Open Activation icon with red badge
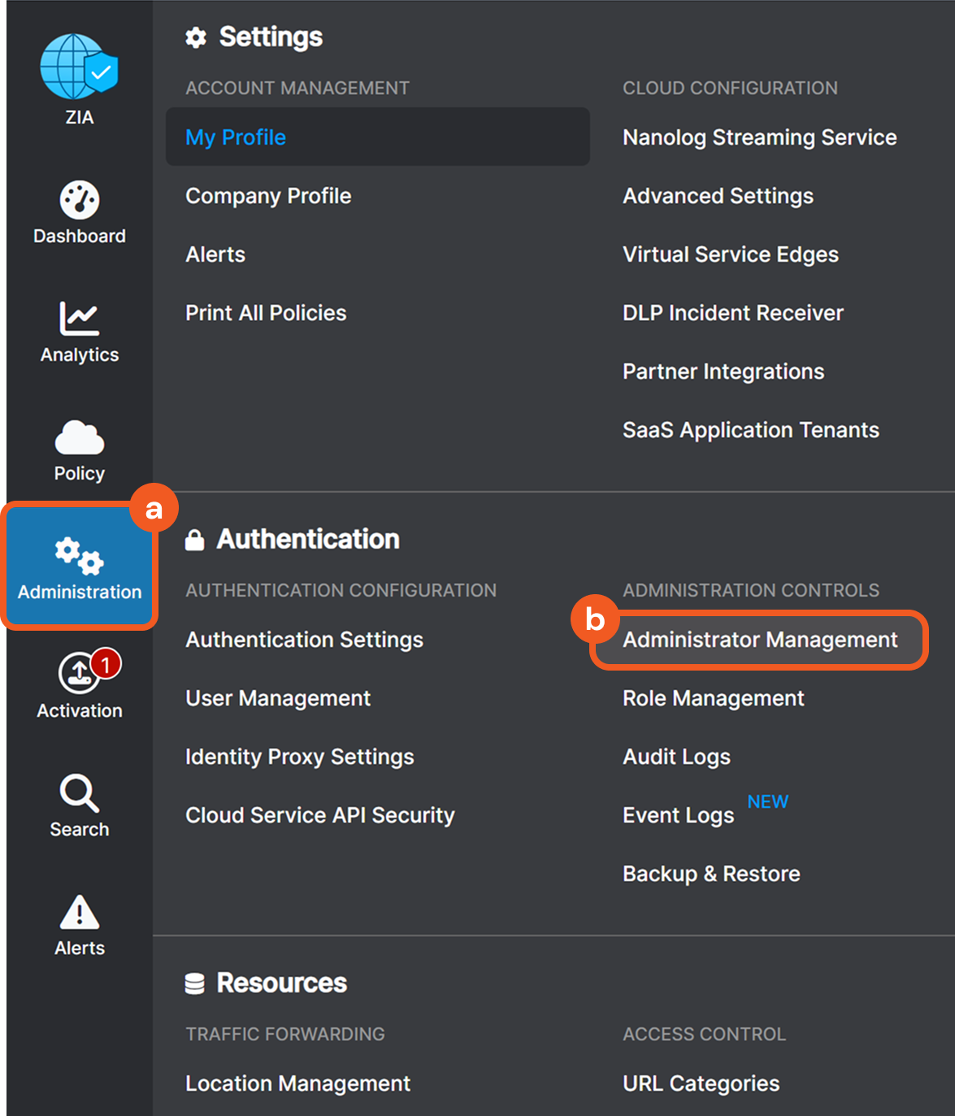This screenshot has height=1116, width=955. pos(80,674)
